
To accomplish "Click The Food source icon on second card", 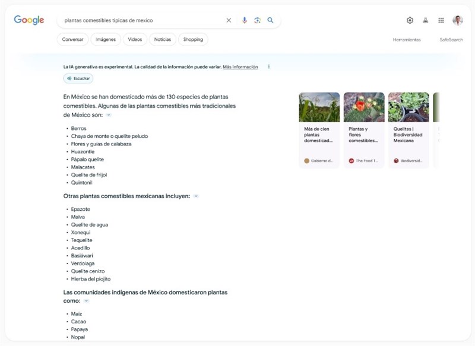I will point(351,161).
